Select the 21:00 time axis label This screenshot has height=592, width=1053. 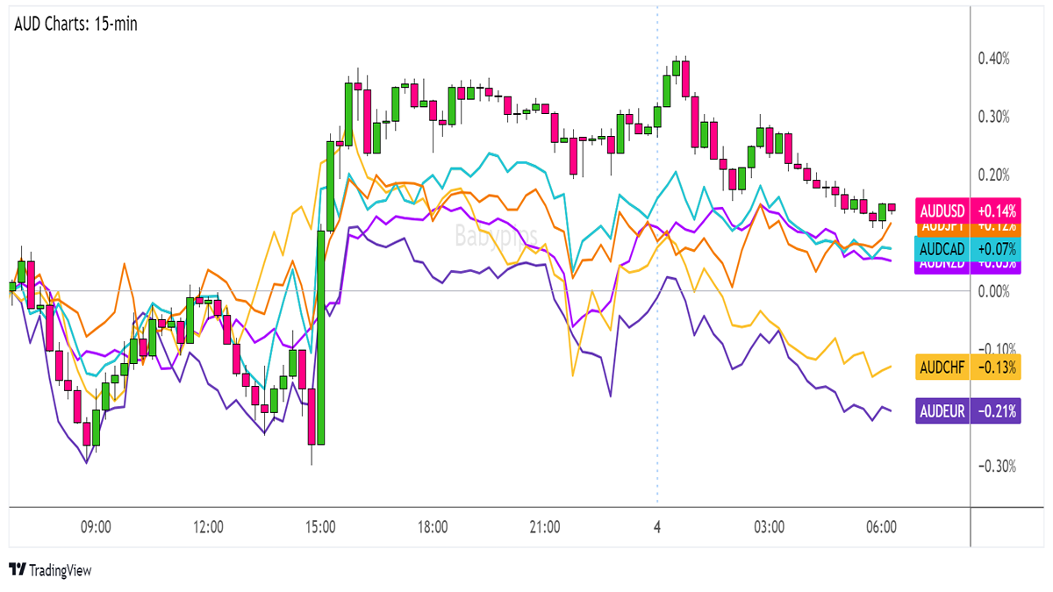545,527
